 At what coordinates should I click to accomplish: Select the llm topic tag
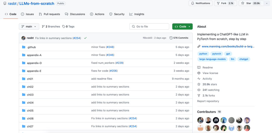pos(232,59)
